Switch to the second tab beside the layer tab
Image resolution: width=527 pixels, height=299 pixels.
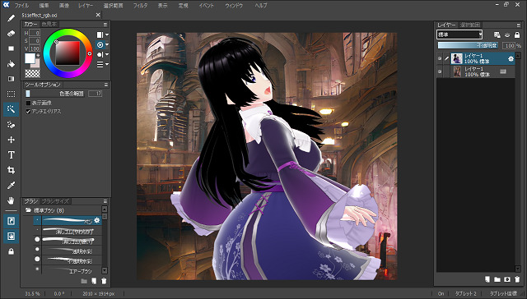coord(470,25)
